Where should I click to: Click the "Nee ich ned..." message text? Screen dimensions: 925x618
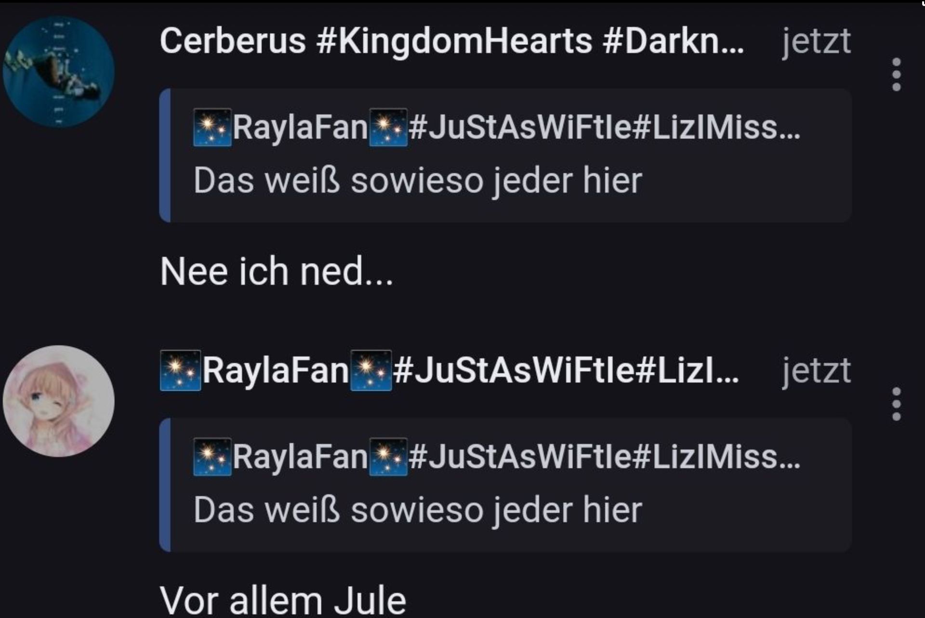coord(277,272)
